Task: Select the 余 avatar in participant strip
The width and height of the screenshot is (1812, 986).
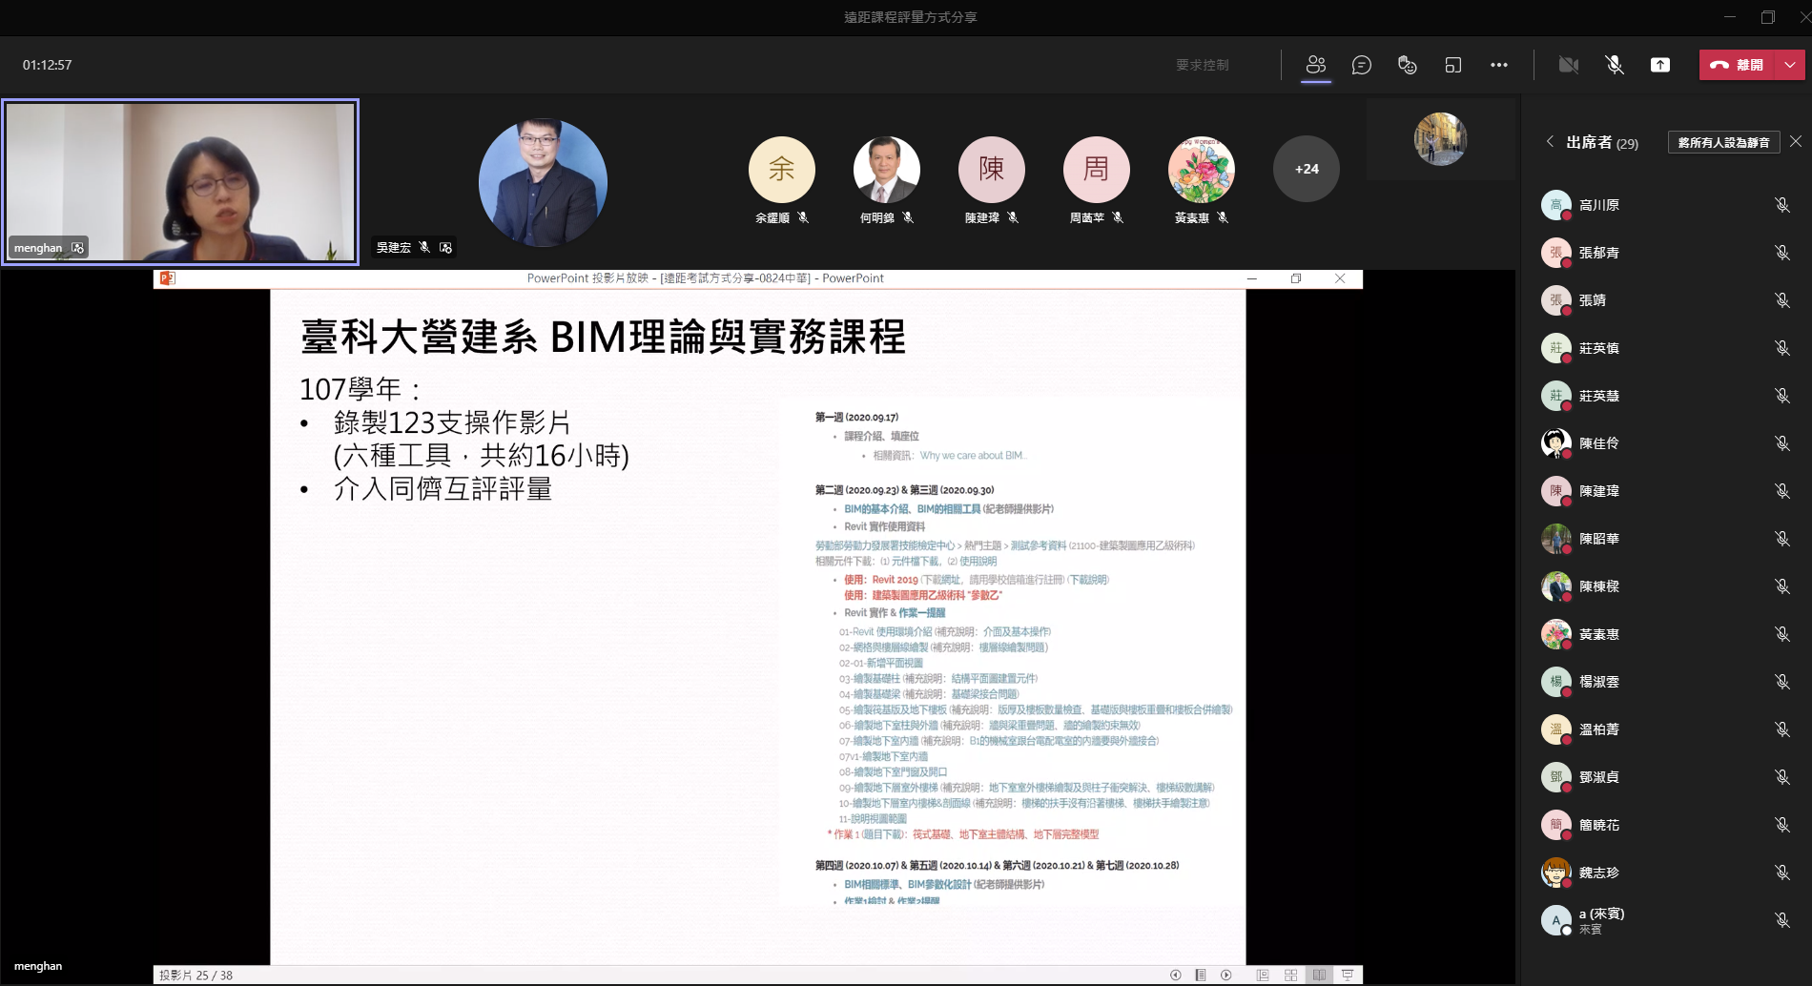Action: pyautogui.click(x=782, y=169)
